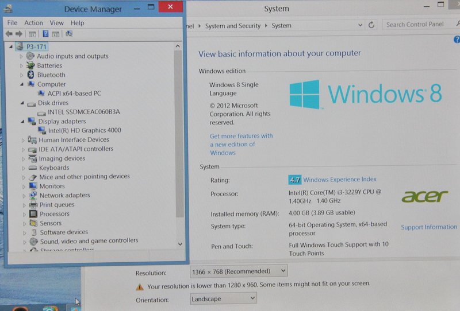460x311 pixels.
Task: Select the Intel(R) HD Graphics 4000 entry
Action: click(x=85, y=130)
